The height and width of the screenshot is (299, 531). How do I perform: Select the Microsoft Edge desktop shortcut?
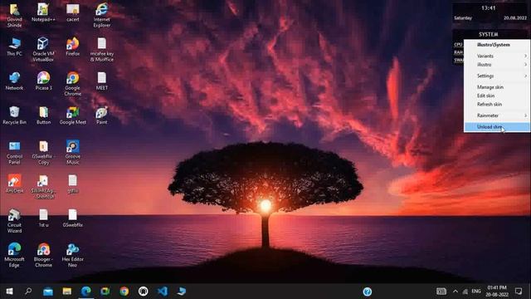(14, 255)
